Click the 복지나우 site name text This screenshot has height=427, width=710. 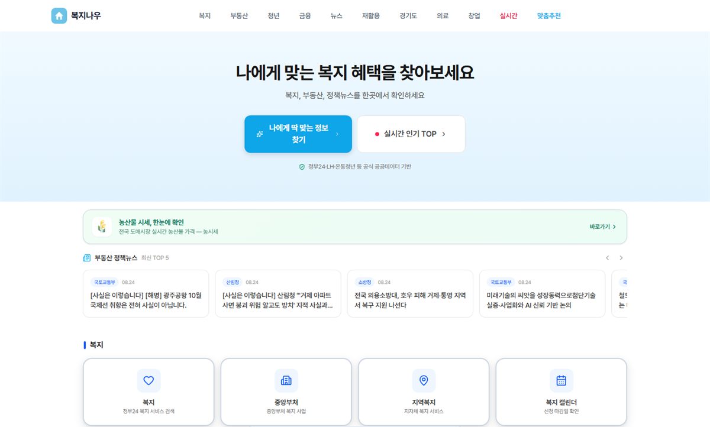pyautogui.click(x=86, y=16)
